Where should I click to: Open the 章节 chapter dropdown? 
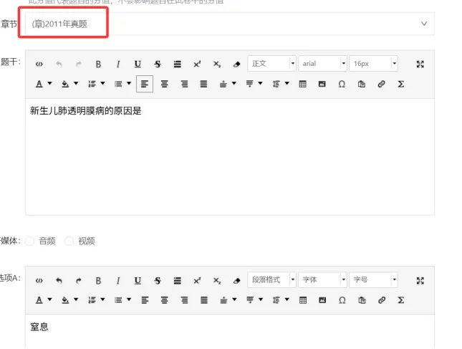point(229,24)
